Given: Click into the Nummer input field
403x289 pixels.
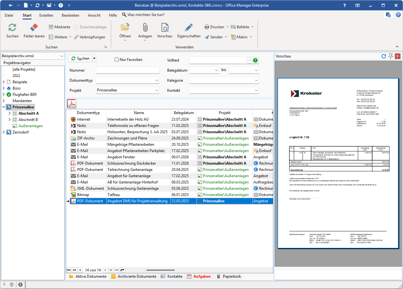Looking at the screenshot, I should 128,70.
